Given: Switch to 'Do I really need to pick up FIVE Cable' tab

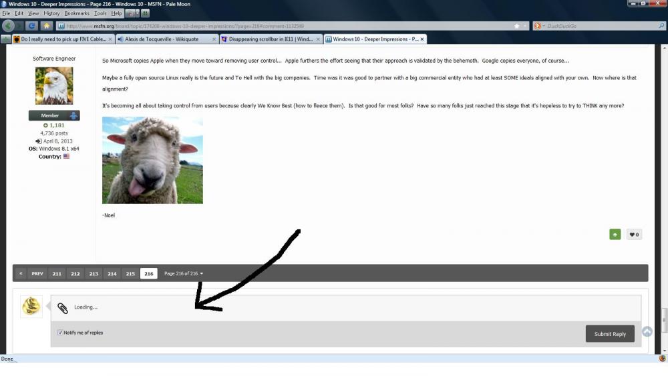Looking at the screenshot, I should [63, 39].
